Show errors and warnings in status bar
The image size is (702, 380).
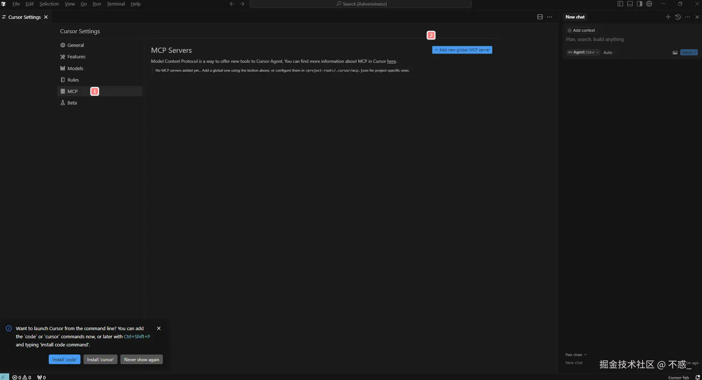point(22,377)
